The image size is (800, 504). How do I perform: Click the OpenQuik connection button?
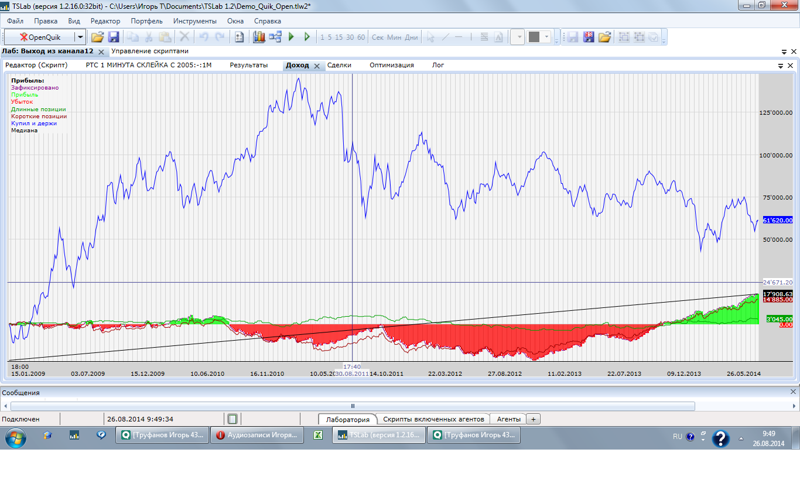[x=40, y=37]
